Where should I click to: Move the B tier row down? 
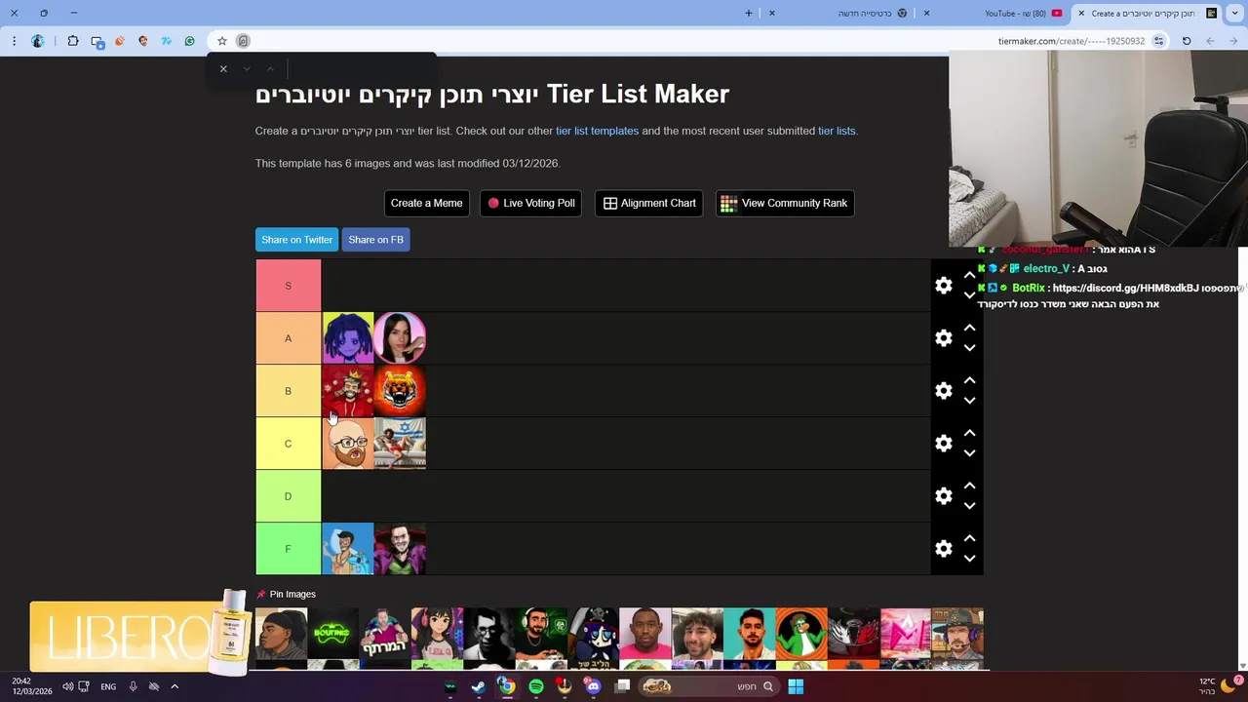(969, 401)
